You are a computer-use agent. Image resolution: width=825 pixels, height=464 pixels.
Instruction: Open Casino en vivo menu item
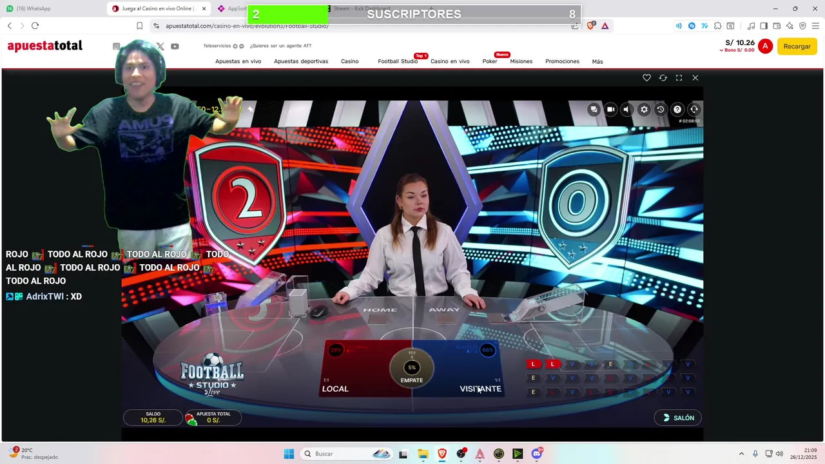[450, 61]
